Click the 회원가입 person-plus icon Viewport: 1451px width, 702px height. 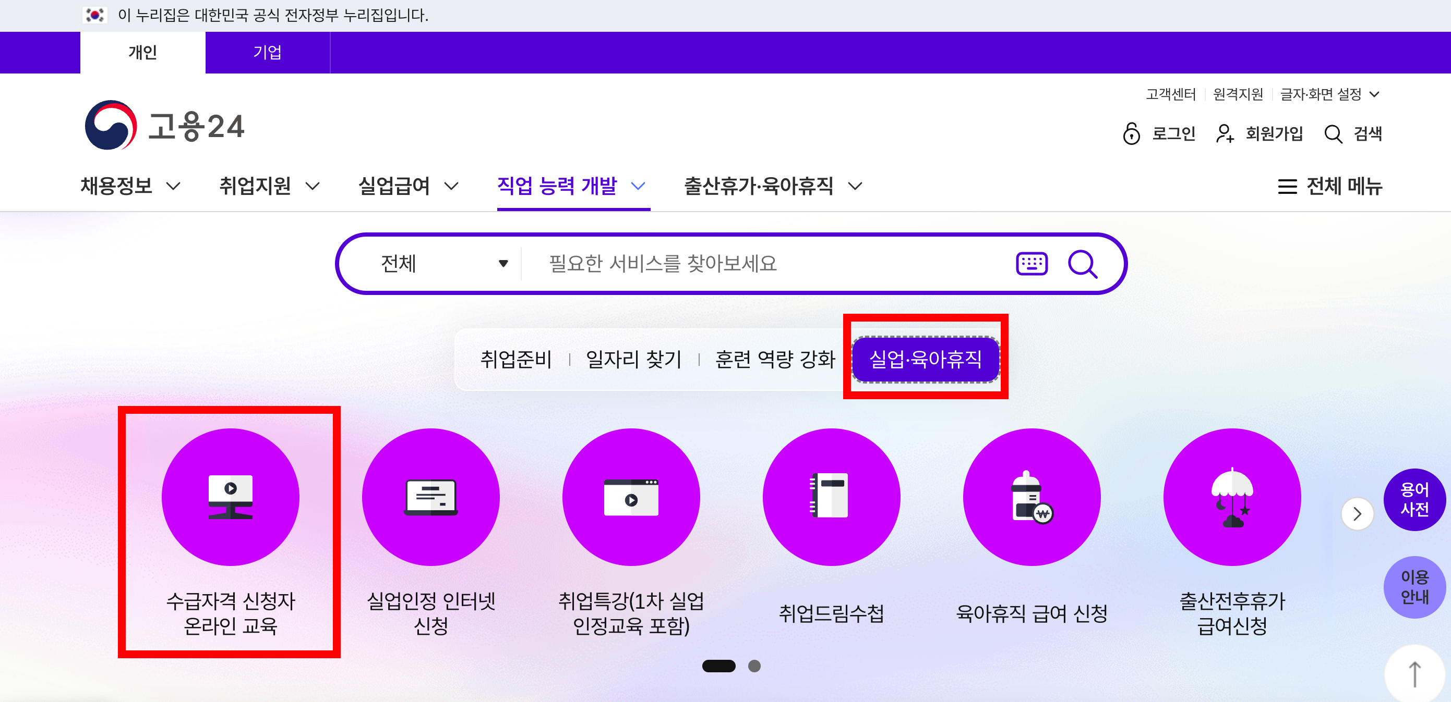click(x=1225, y=134)
